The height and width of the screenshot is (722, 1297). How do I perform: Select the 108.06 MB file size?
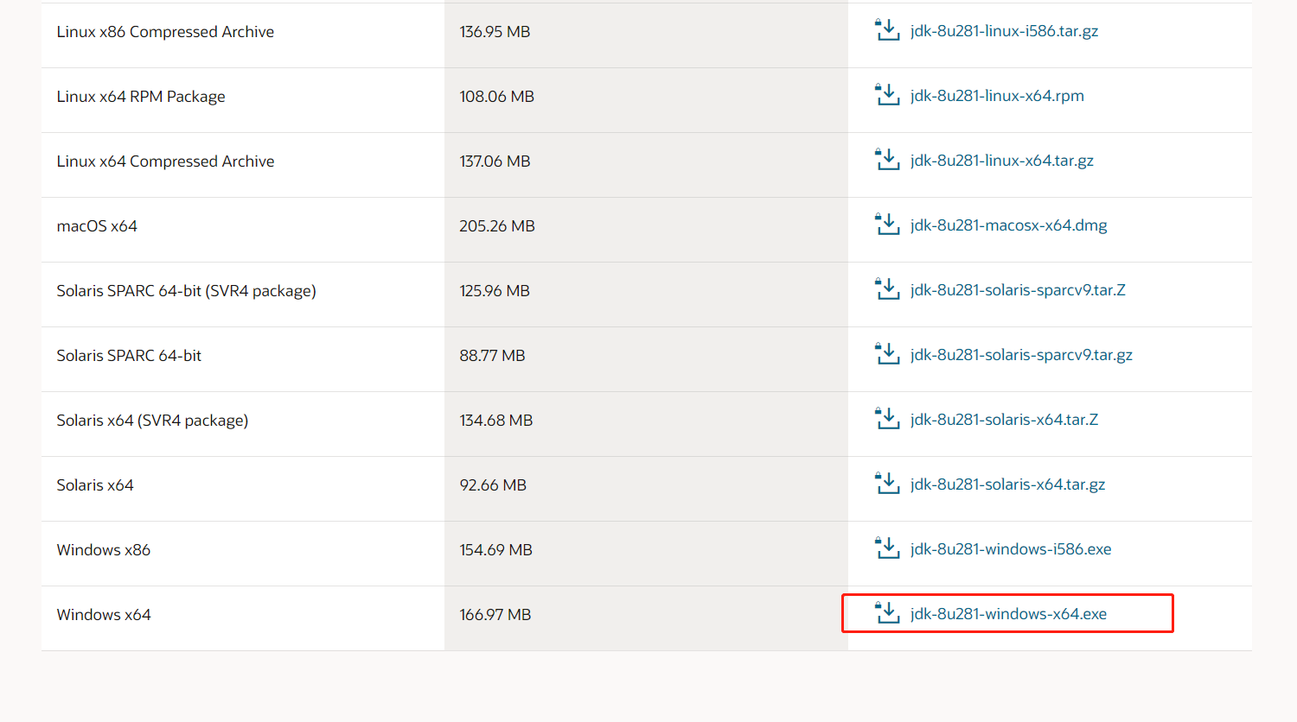pyautogui.click(x=497, y=97)
